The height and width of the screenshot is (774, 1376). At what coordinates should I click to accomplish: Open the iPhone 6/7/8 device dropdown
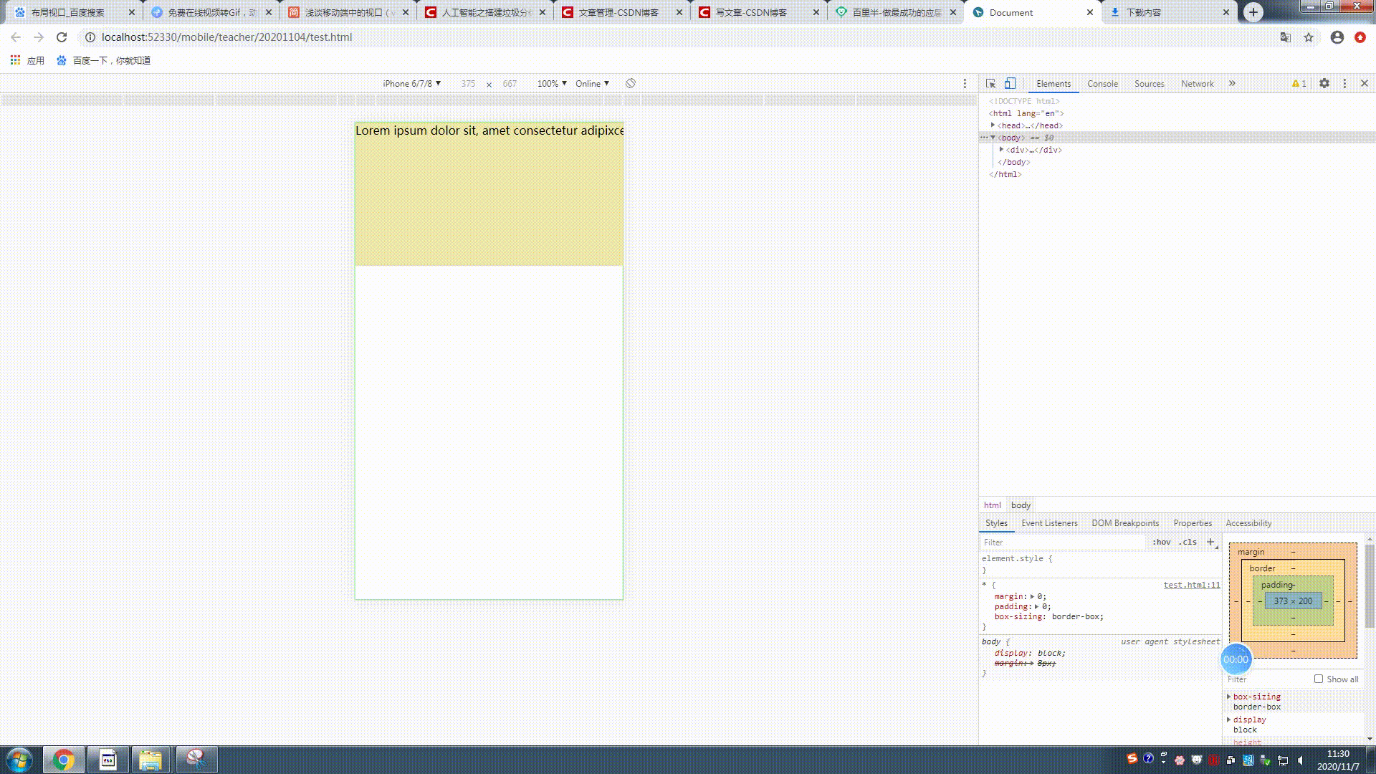click(x=411, y=84)
